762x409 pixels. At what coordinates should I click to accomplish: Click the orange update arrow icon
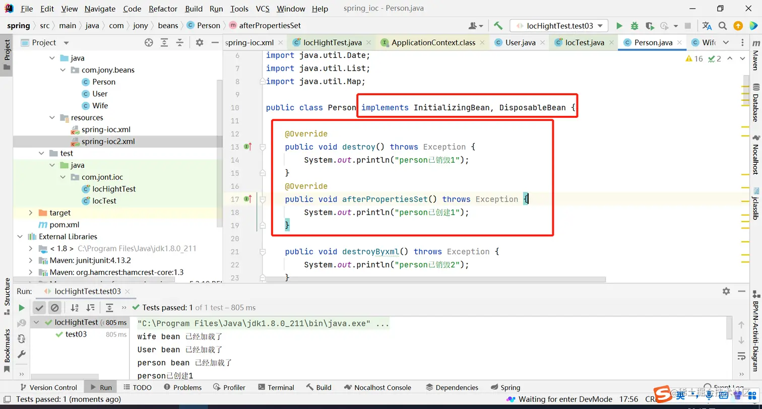738,26
